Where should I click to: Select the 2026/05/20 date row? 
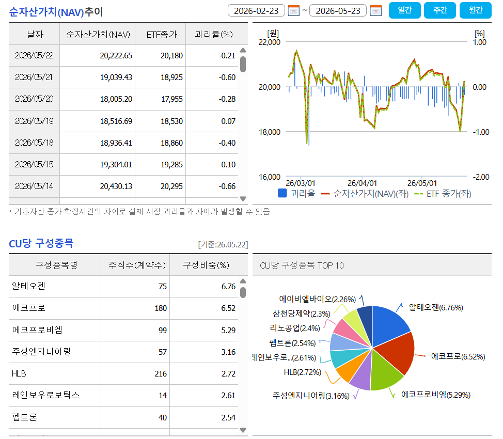[123, 99]
